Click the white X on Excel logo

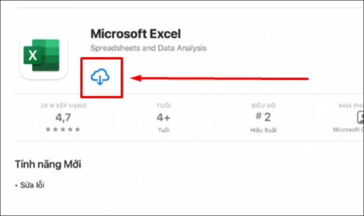click(x=32, y=55)
